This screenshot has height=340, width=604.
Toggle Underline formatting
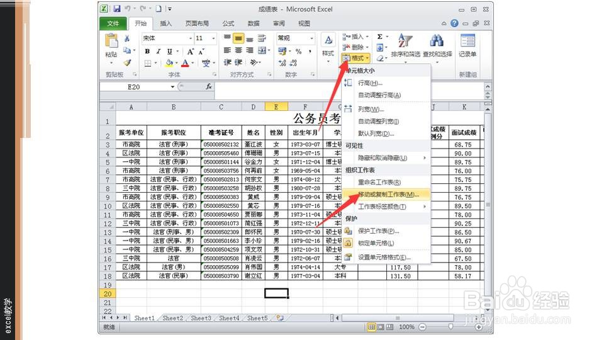coord(169,51)
